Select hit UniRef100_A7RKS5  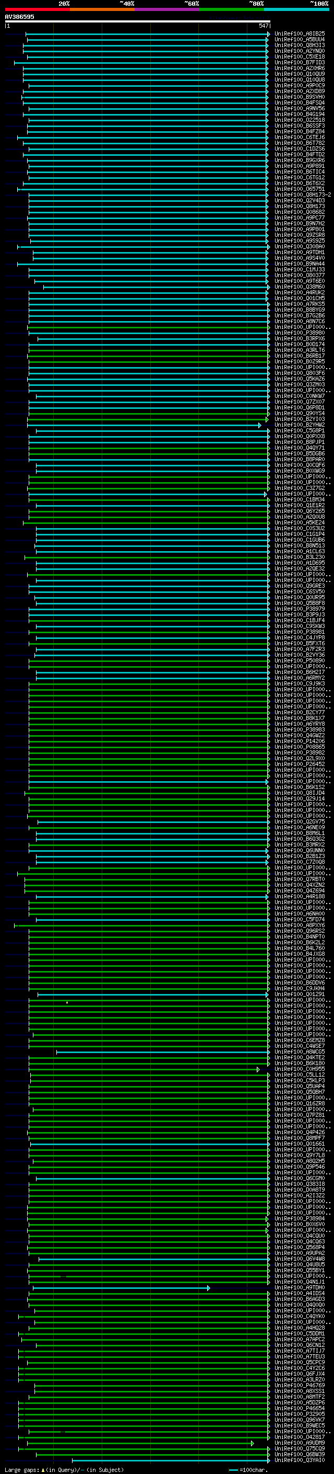[299, 304]
